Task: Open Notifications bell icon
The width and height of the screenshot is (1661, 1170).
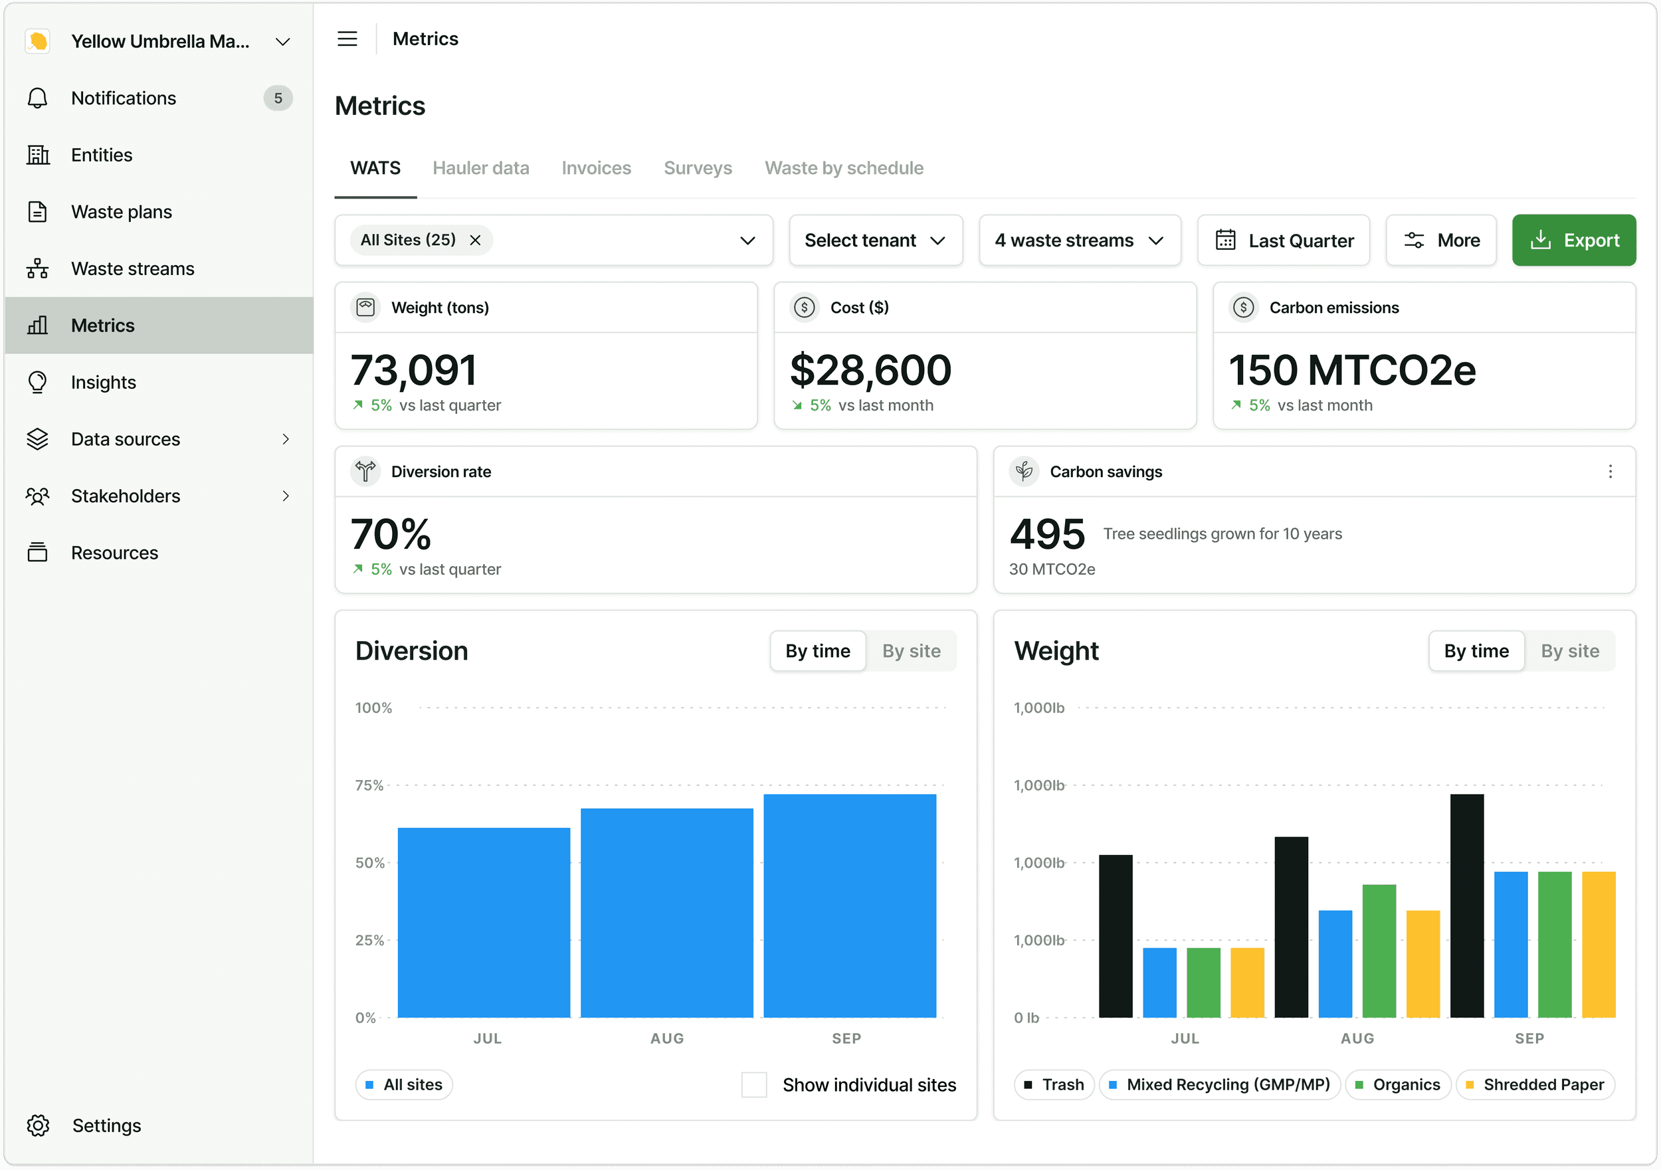Action: coord(38,98)
